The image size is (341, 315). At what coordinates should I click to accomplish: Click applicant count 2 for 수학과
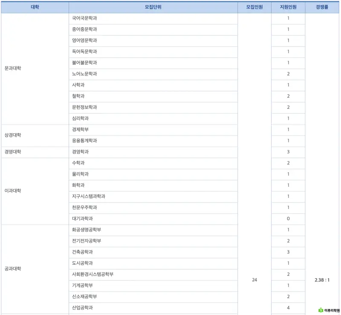288,163
